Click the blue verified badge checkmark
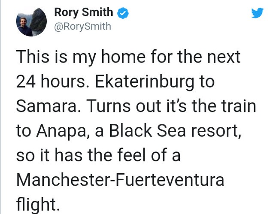The width and height of the screenshot is (279, 214). 123,13
